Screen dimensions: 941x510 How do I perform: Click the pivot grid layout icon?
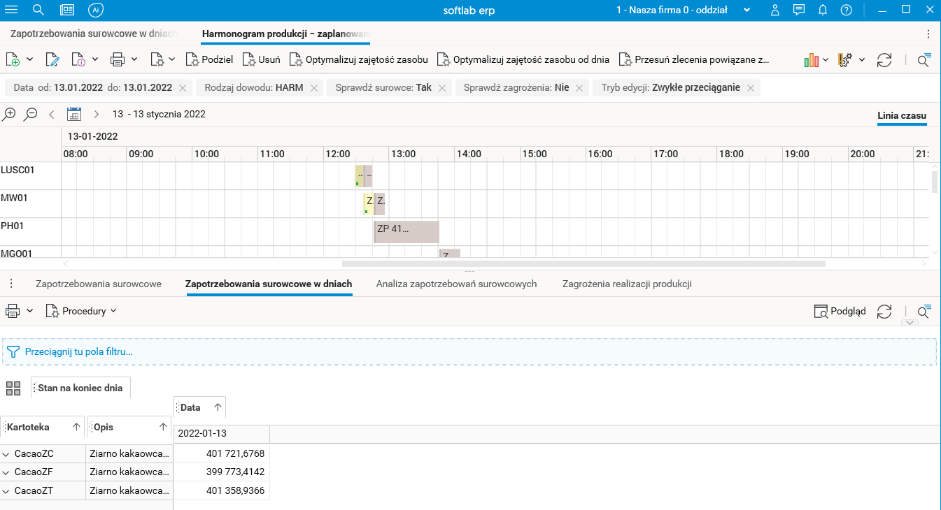[x=13, y=388]
